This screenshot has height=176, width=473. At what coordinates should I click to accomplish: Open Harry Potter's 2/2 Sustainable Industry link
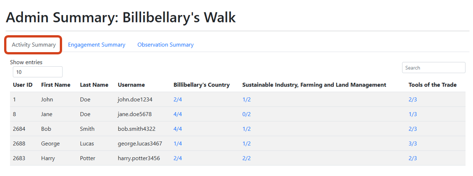click(x=247, y=158)
